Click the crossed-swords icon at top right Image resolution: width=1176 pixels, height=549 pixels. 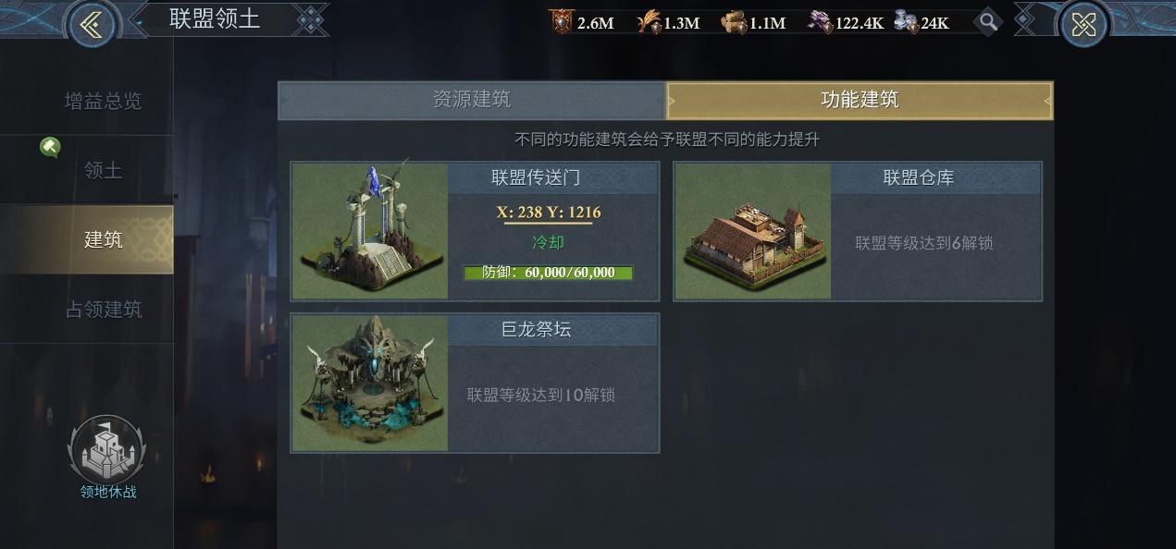(x=1083, y=25)
